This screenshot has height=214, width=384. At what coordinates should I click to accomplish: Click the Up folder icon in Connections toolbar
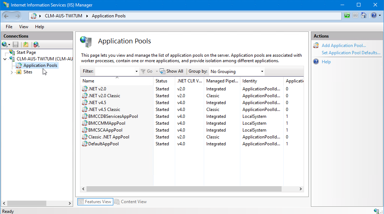point(26,44)
